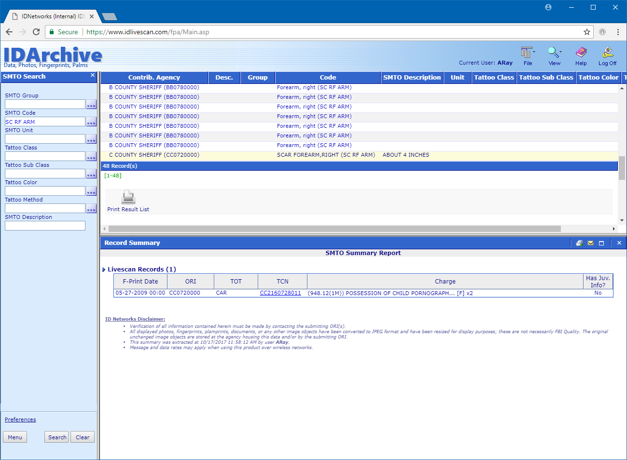This screenshot has width=627, height=460.
Task: Click the Search button
Action: tap(57, 437)
